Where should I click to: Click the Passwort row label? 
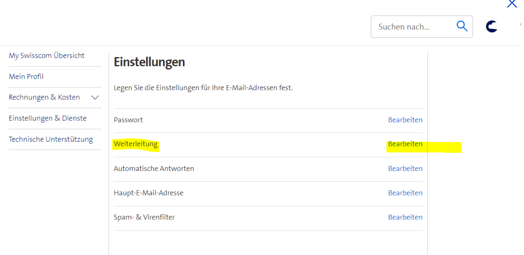pos(128,120)
